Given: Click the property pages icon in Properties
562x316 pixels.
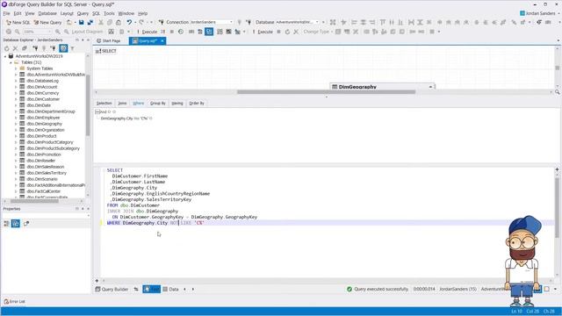Looking at the screenshot, I should (26, 224).
